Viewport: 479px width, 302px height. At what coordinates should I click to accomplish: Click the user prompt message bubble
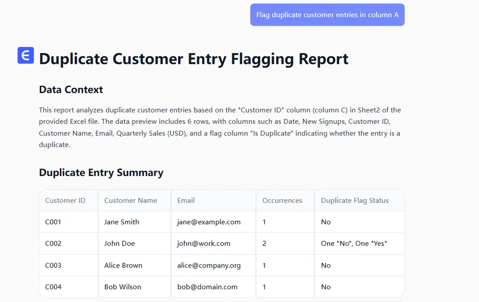pyautogui.click(x=327, y=15)
